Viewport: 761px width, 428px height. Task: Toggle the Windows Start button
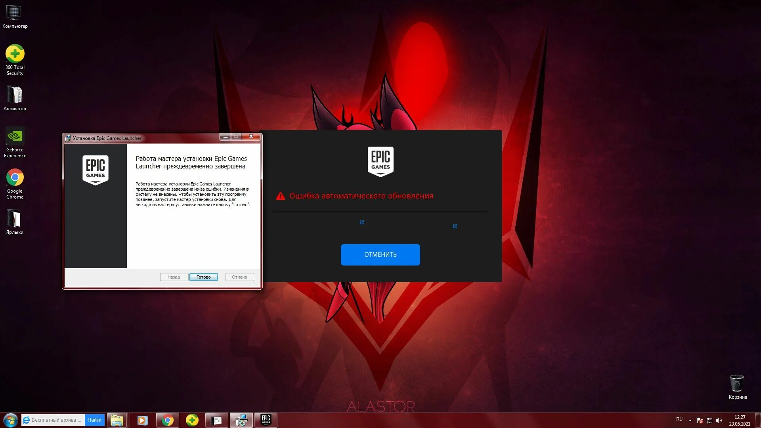point(7,420)
